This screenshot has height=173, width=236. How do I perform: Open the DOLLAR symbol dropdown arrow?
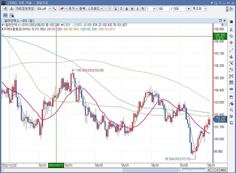click(x=50, y=9)
